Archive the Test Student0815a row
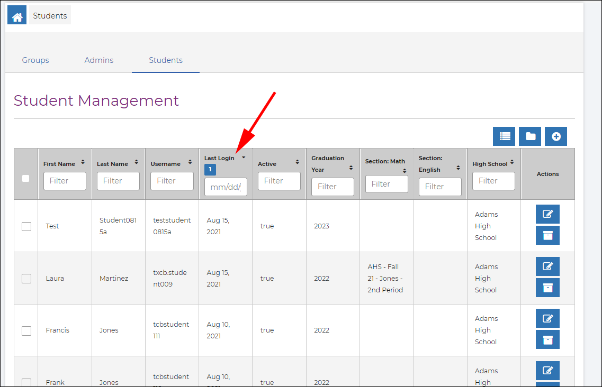This screenshot has width=602, height=387. coord(547,235)
